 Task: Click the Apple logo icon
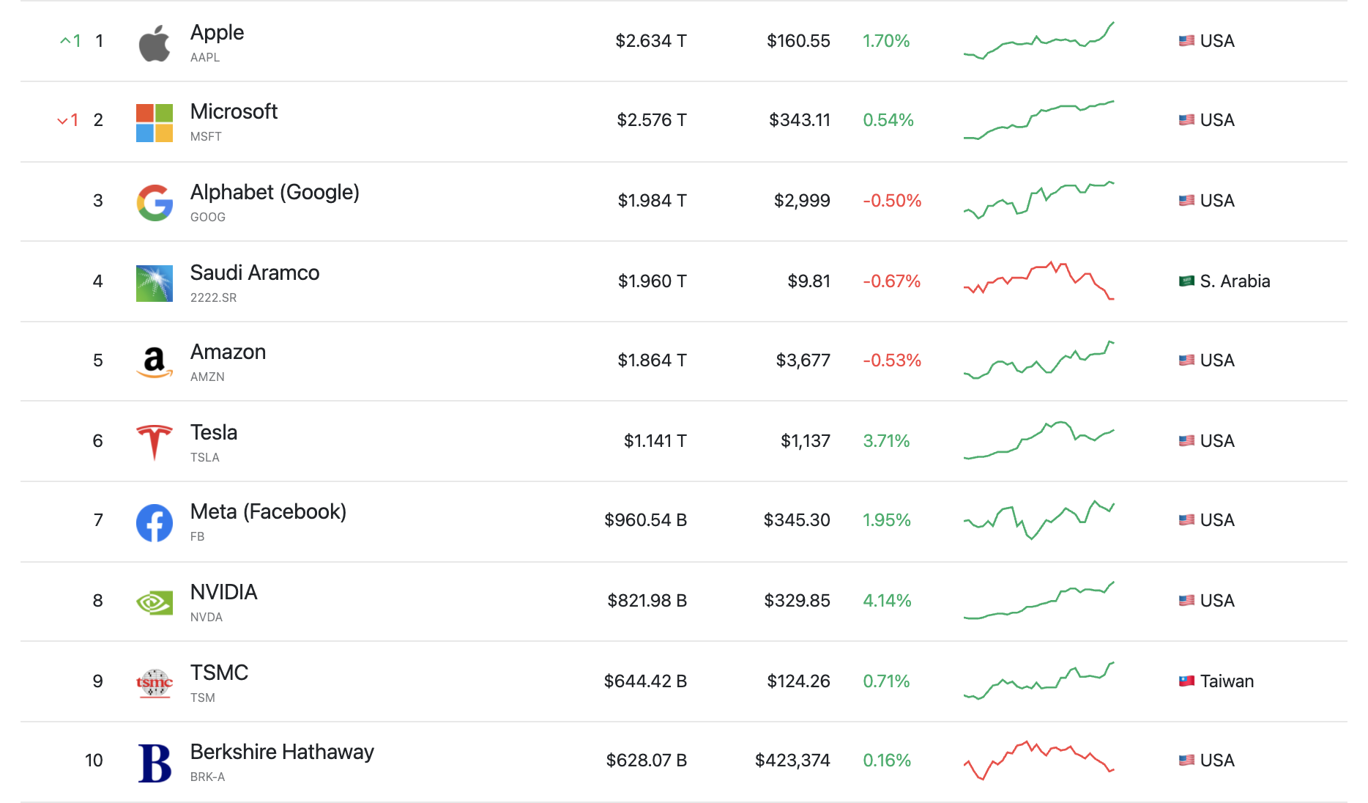click(155, 43)
